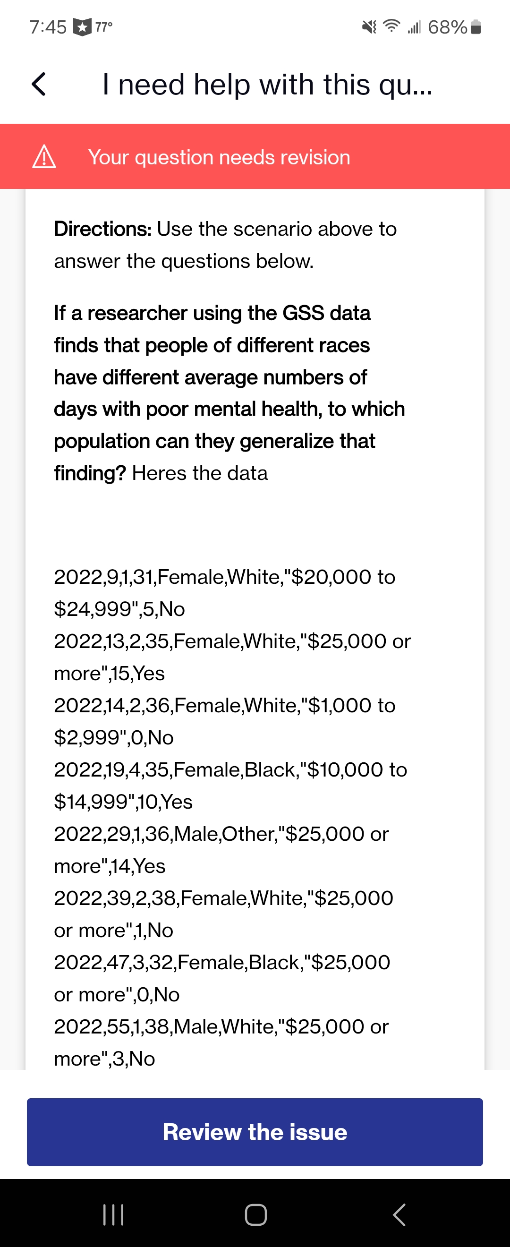Viewport: 510px width, 1247px height.
Task: Tap the 'I need help with this qu...' title
Action: coord(267,85)
